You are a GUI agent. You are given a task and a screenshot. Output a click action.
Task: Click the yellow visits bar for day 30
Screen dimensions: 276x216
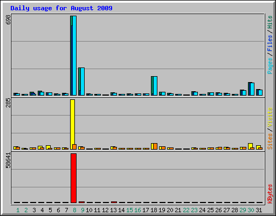point(250,146)
